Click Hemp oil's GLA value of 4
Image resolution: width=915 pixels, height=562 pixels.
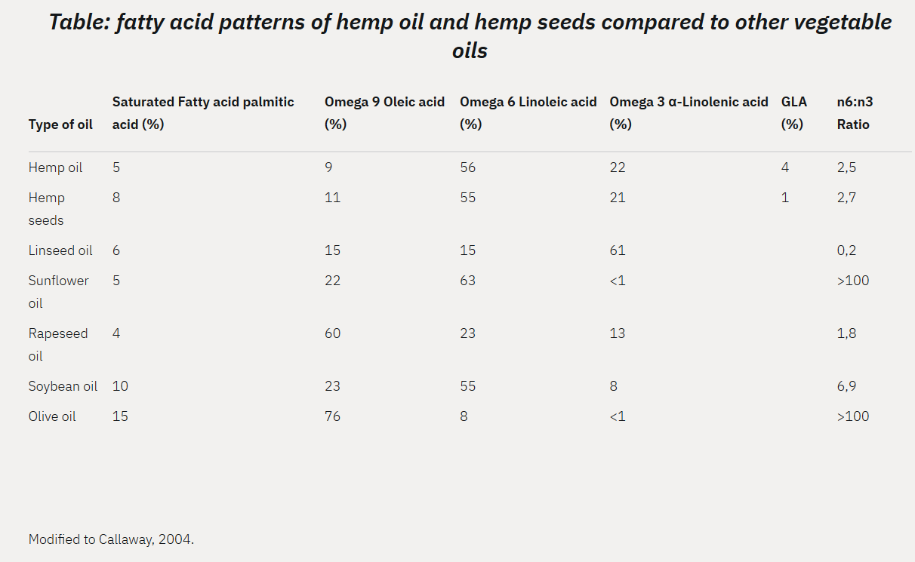click(785, 167)
